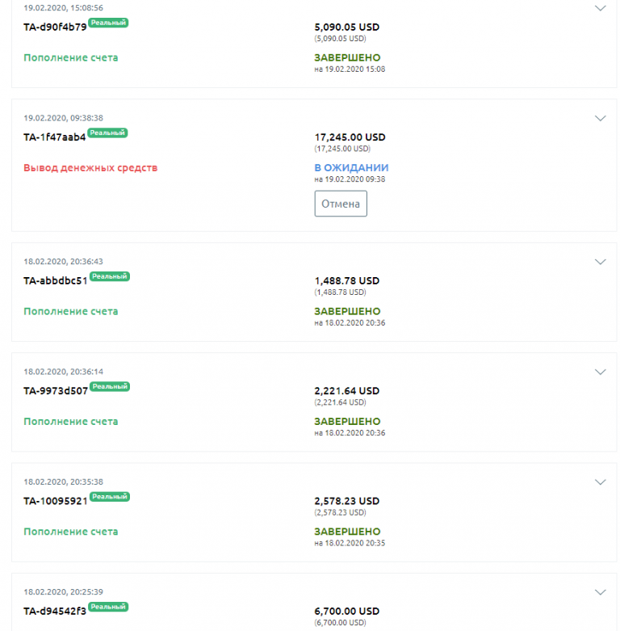Click the В ОЖИДАНИИ status text
Screen dimensions: 620x631
(x=351, y=168)
